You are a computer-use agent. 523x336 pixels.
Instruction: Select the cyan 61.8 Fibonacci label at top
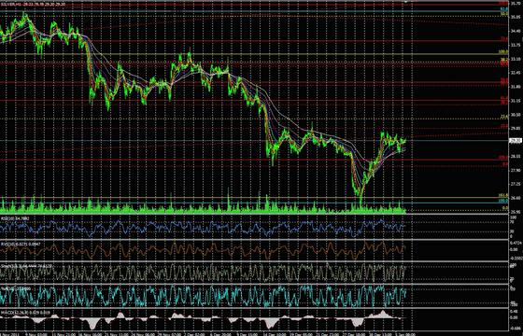(x=504, y=9)
